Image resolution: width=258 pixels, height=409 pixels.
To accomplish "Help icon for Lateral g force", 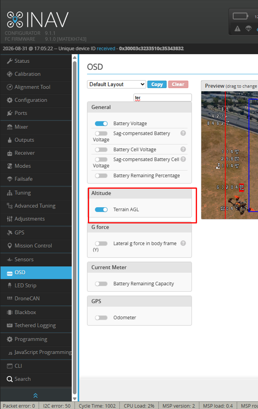I will [183, 243].
